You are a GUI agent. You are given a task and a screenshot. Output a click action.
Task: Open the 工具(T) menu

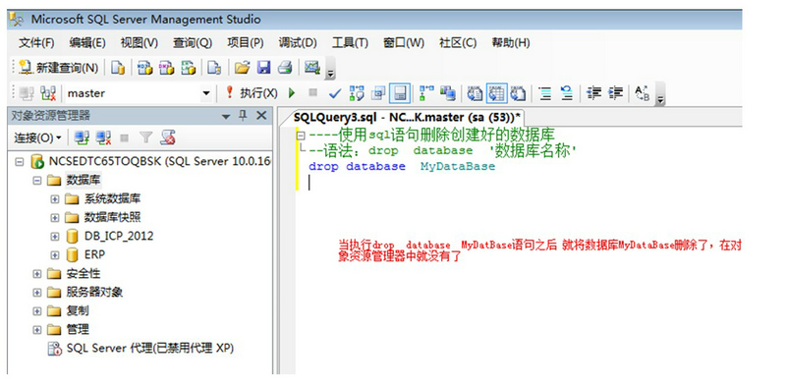pyautogui.click(x=350, y=43)
